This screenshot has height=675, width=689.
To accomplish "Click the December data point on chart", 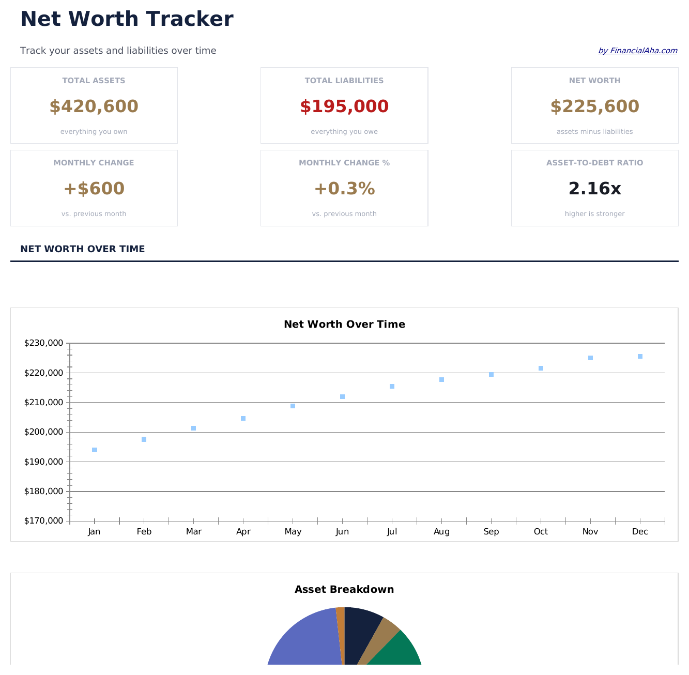I will [640, 357].
